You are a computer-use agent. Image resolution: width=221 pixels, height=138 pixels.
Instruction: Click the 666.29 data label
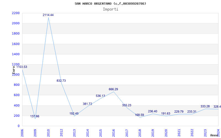(x=113, y=89)
